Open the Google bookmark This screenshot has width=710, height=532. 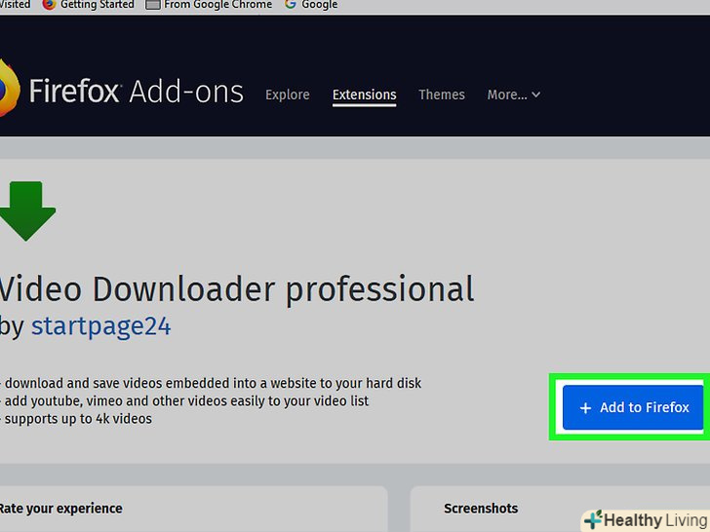tap(311, 5)
